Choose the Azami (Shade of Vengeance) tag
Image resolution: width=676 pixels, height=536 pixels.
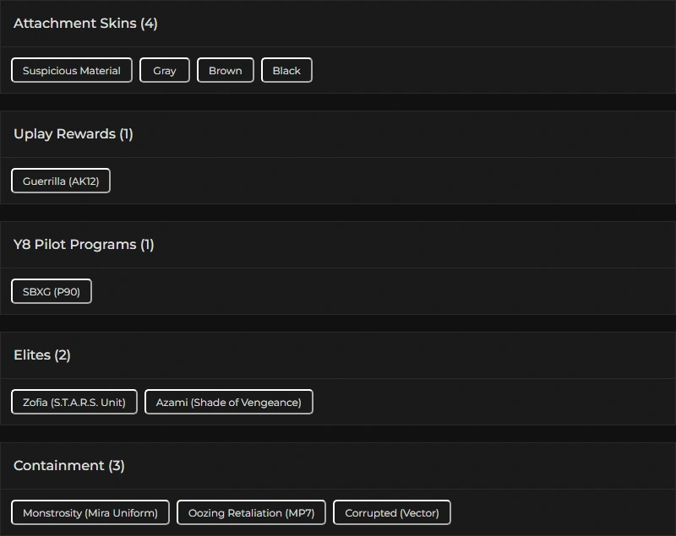(x=228, y=403)
